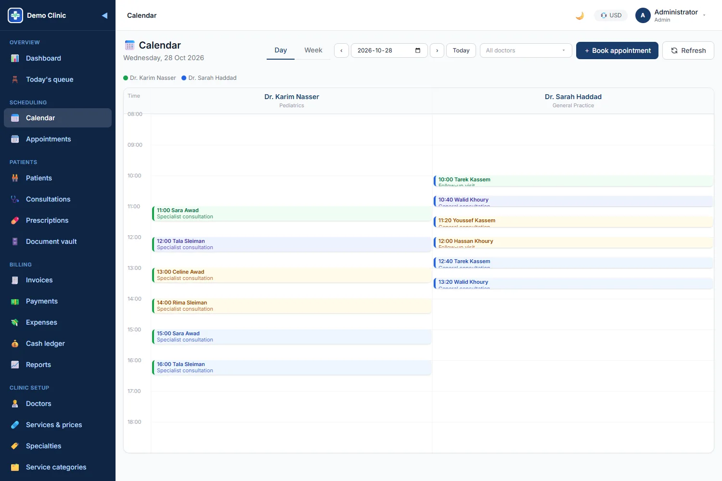Viewport: 722px width, 481px height.
Task: Click the date field showing 2026-10-28
Action: (x=389, y=51)
